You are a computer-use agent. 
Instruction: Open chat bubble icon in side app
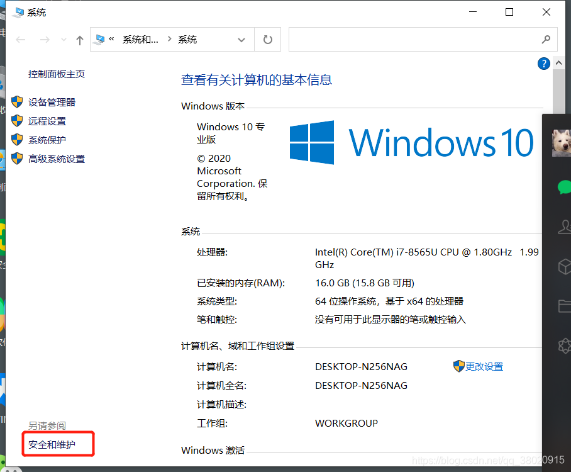[x=565, y=188]
